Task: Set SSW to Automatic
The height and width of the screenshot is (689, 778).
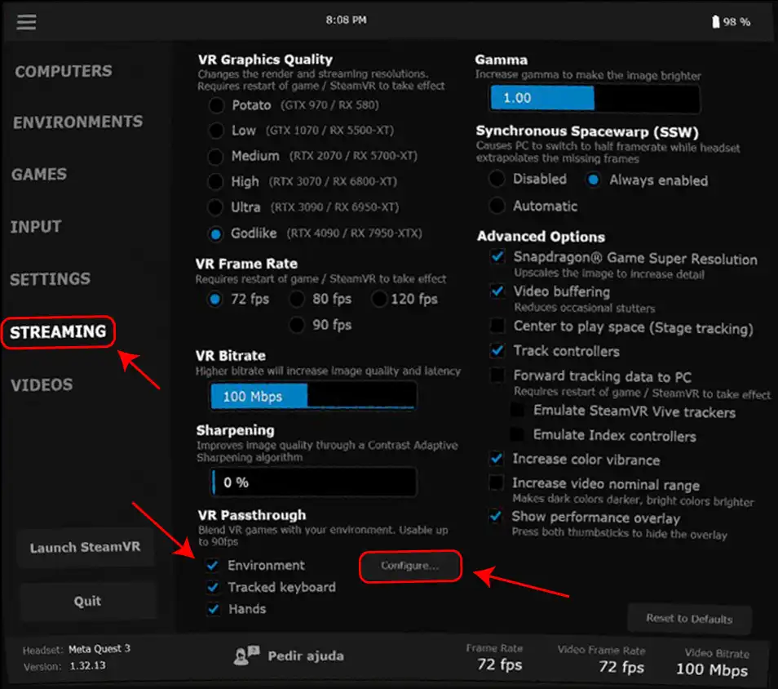Action: tap(497, 205)
